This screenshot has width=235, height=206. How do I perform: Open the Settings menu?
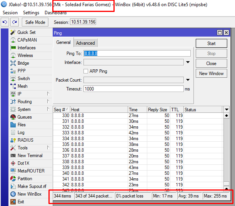pyautogui.click(x=31, y=13)
